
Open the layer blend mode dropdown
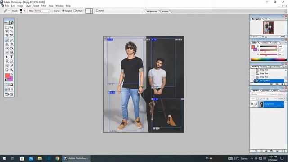(x=260, y=94)
